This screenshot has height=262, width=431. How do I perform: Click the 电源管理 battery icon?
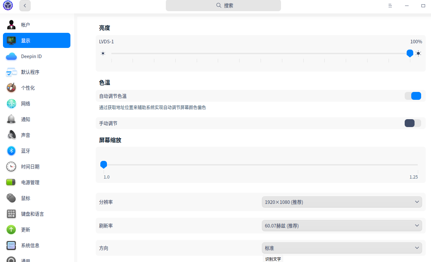click(x=11, y=183)
